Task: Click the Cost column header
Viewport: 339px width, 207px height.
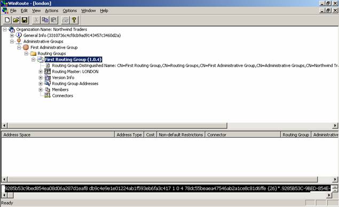Action: (x=150, y=135)
